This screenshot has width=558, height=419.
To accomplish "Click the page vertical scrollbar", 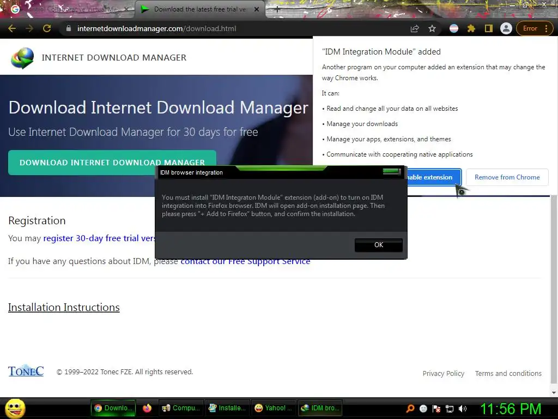I will (x=554, y=289).
